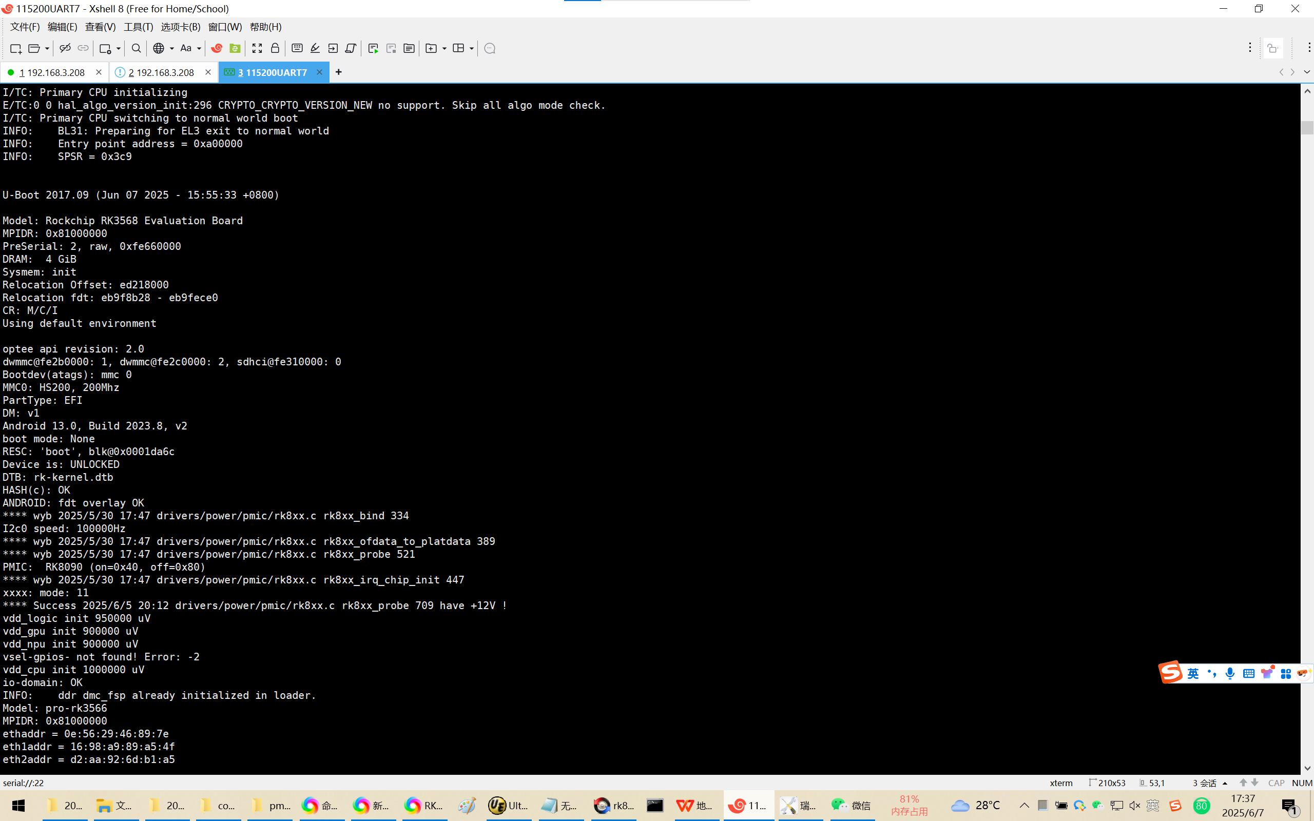1314x821 pixels.
Task: Open the chat bubble help icon
Action: coord(489,48)
